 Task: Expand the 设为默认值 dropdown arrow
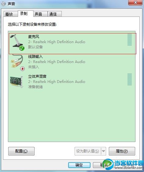pyautogui.click(x=103, y=151)
